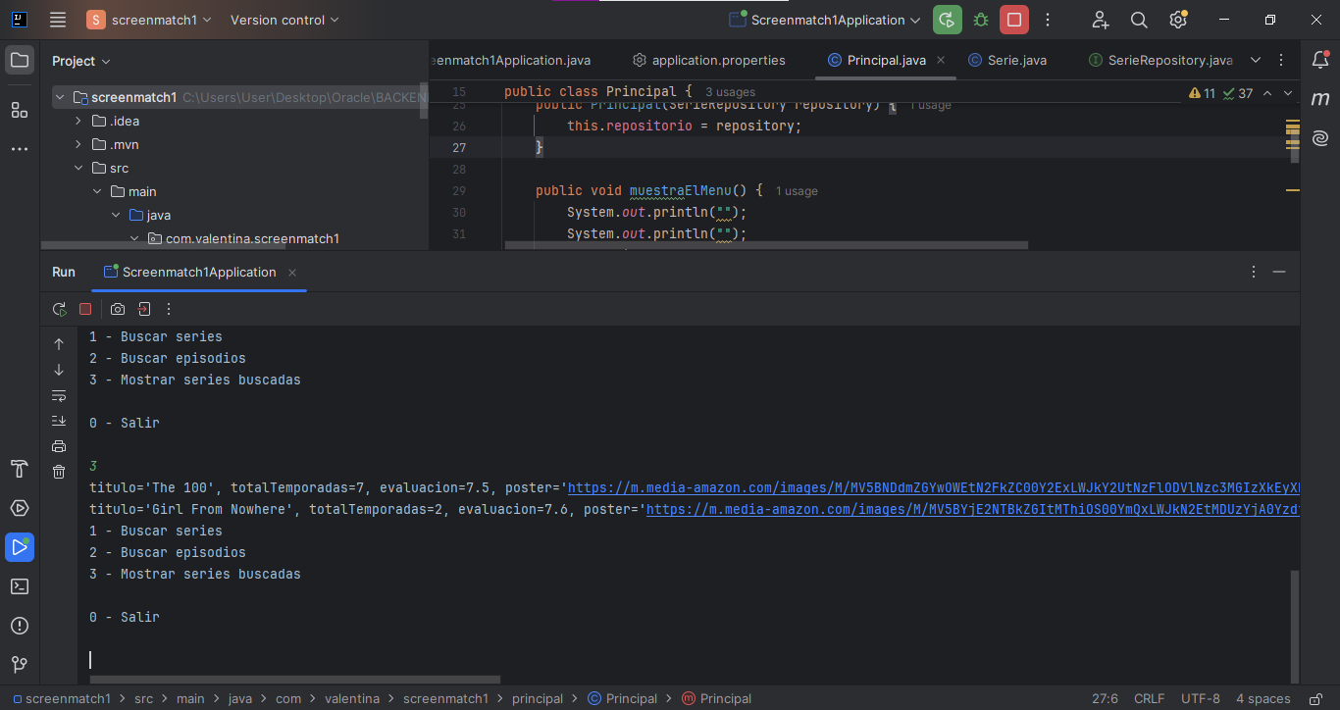Open the Services tool window icon
This screenshot has width=1340, height=710.
20,508
